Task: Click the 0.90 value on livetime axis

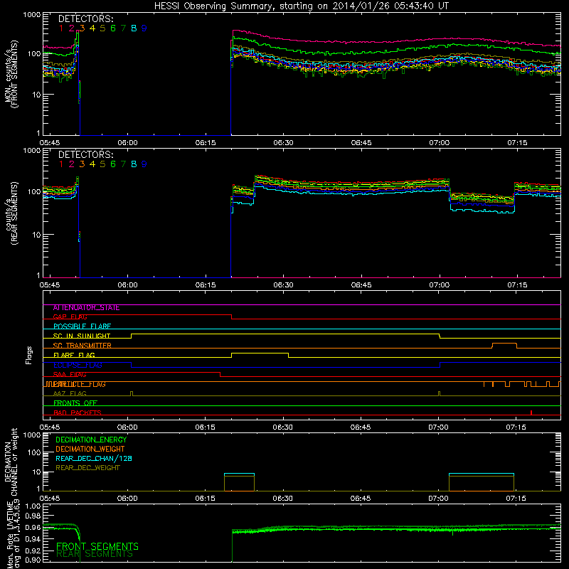Action: (33, 560)
